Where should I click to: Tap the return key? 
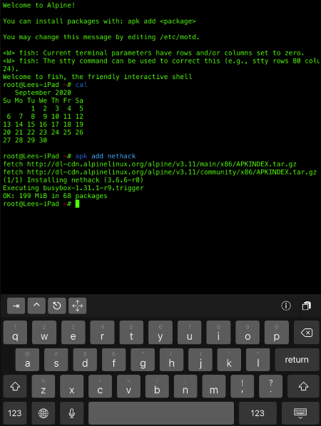[297, 360]
